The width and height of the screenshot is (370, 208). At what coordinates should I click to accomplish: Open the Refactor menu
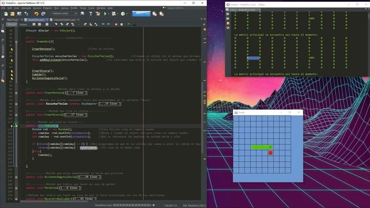point(47,8)
